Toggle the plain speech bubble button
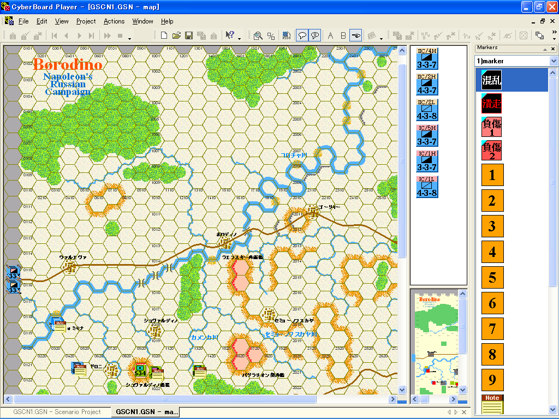Viewport: 559px width, 419px height. pyautogui.click(x=302, y=35)
